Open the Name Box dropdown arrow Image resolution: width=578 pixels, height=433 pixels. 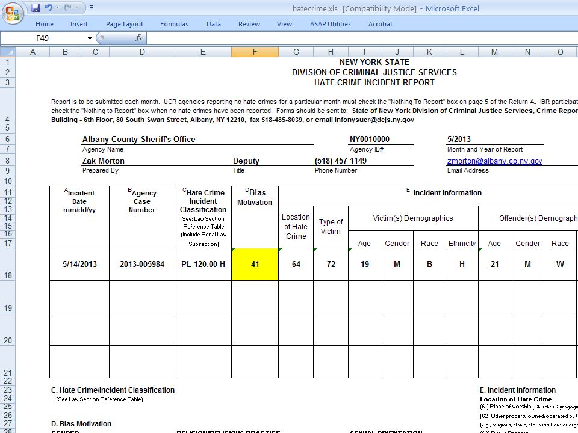[90, 38]
